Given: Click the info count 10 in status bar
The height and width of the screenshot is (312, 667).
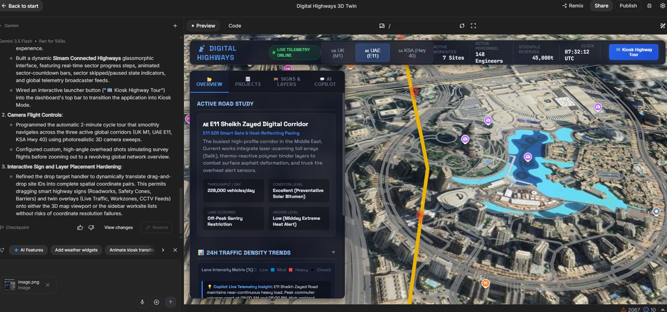Looking at the screenshot, I should (650, 310).
